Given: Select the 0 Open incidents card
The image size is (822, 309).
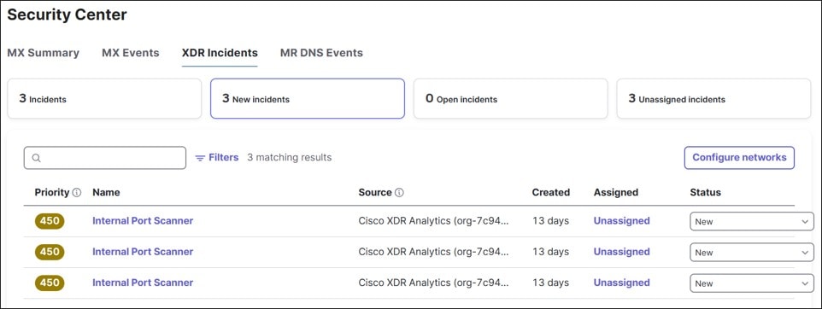Looking at the screenshot, I should pyautogui.click(x=511, y=98).
